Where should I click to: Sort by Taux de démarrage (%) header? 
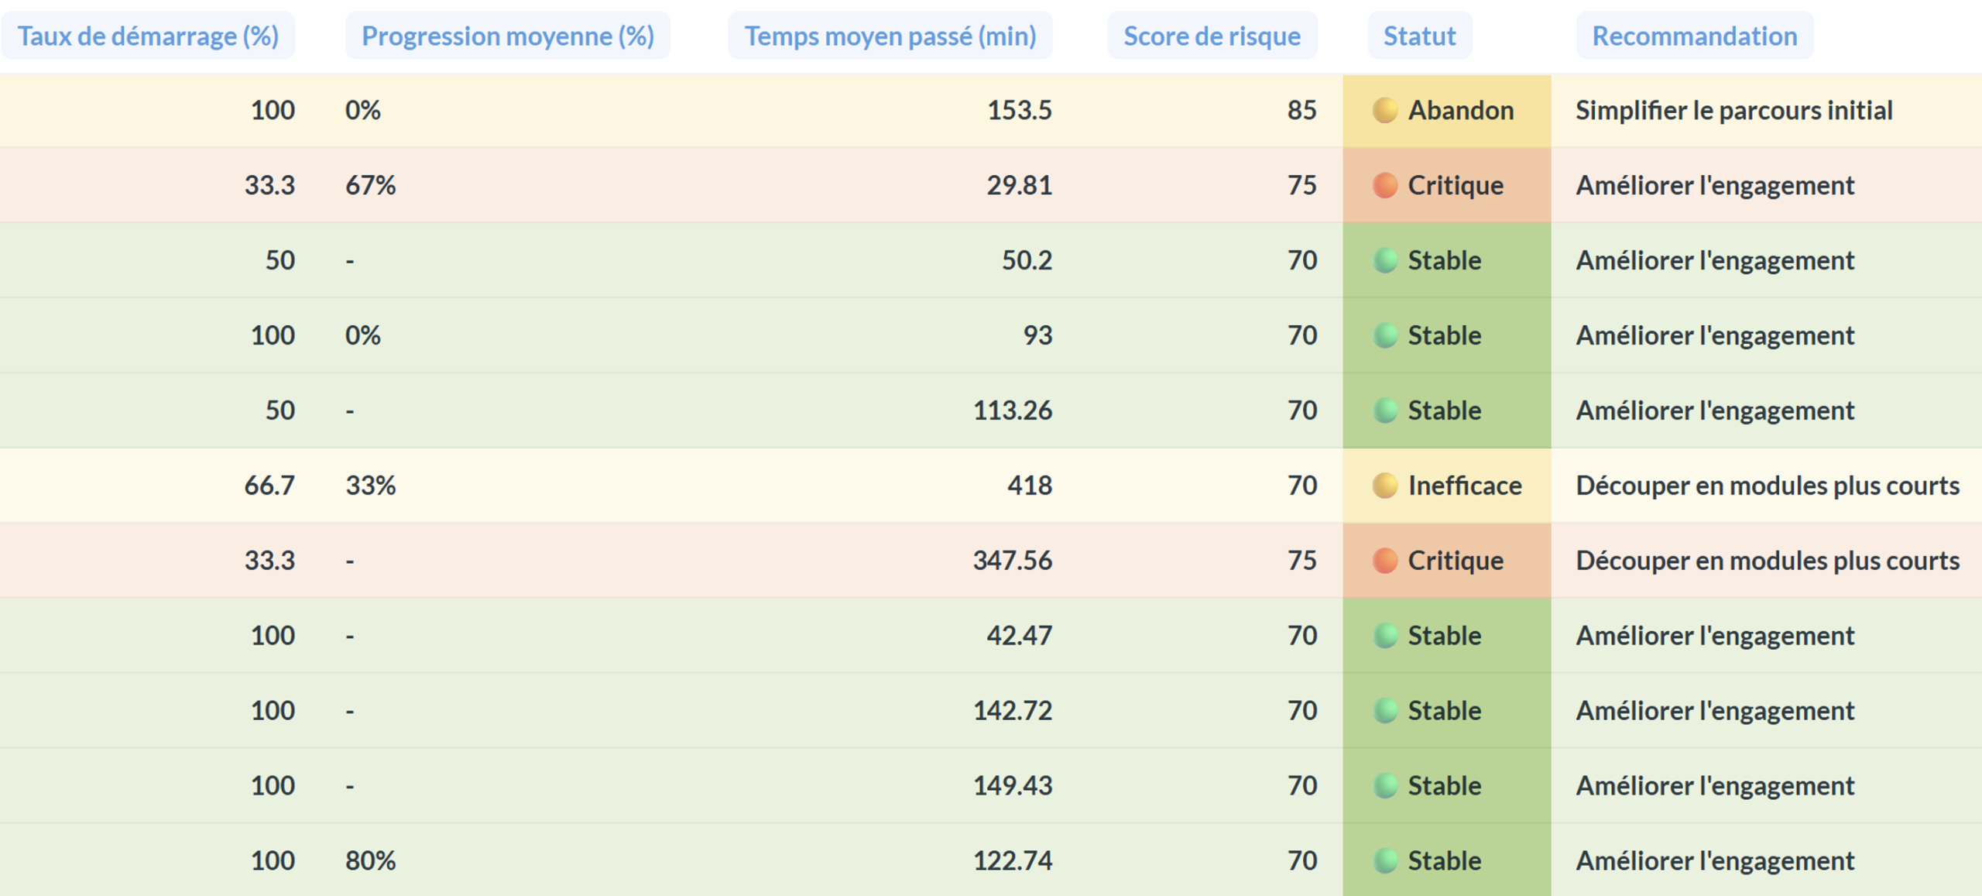pos(148,36)
